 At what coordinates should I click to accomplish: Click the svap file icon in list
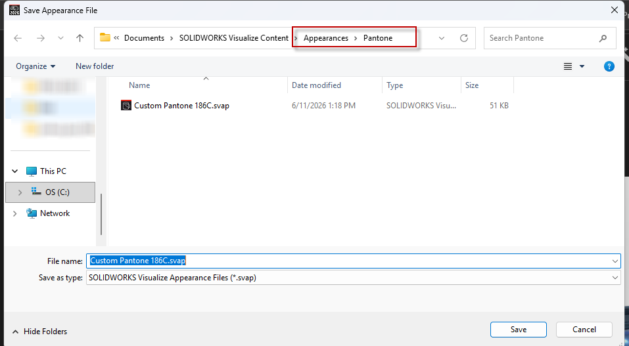point(126,106)
